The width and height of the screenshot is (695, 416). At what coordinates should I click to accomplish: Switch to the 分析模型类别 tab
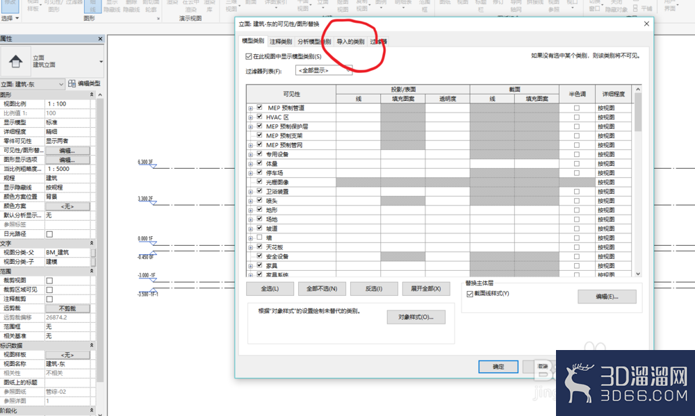[x=314, y=41]
